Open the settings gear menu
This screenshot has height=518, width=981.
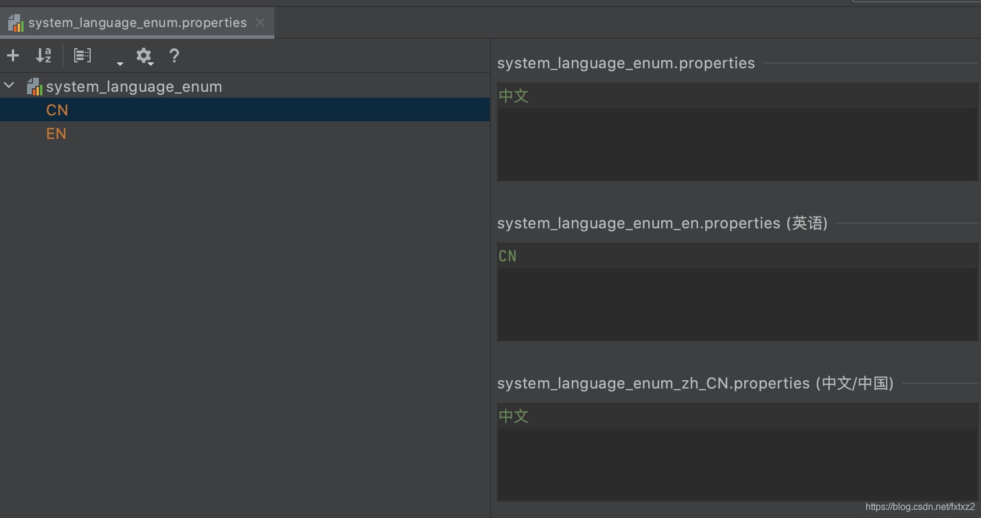pos(144,56)
